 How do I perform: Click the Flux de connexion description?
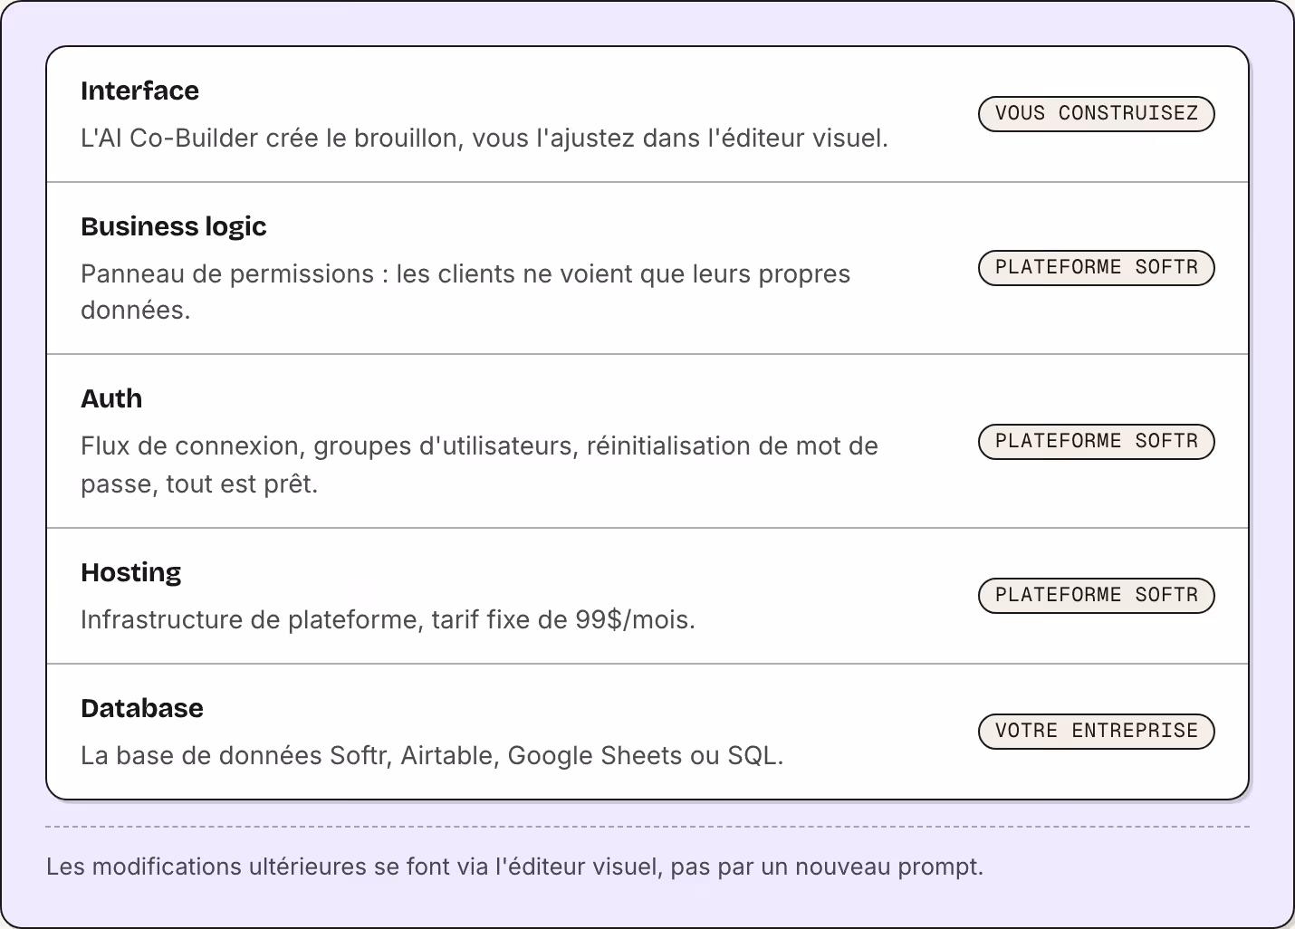[x=479, y=464]
